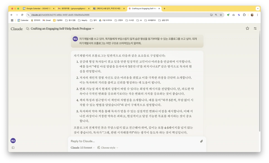269x163 pixels.
Task: Open the Extensions puzzle piece icon
Action: coord(244,15)
